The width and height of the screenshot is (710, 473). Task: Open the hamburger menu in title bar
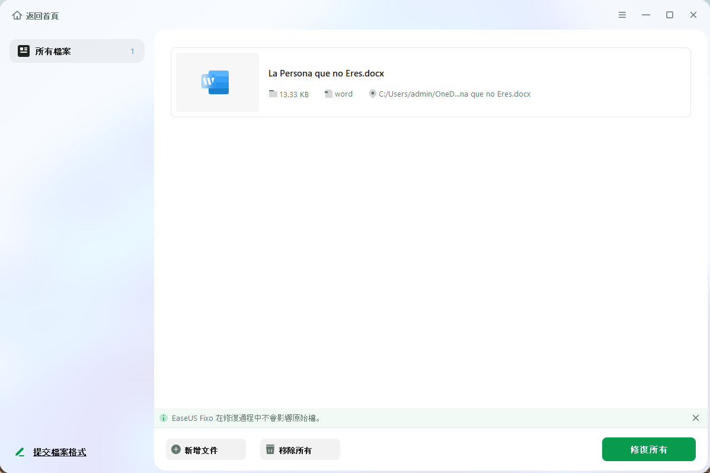click(x=622, y=15)
